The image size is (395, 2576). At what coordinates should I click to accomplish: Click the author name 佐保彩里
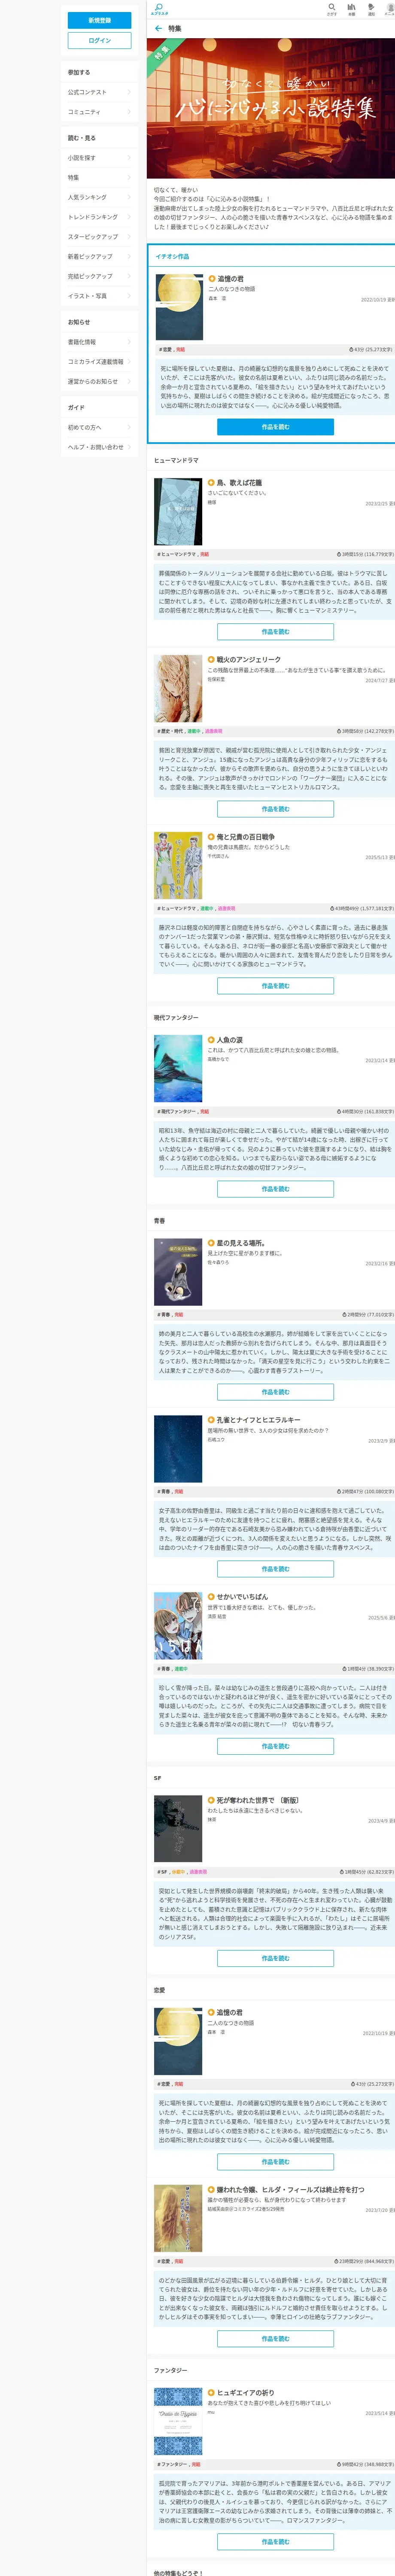pyautogui.click(x=216, y=679)
